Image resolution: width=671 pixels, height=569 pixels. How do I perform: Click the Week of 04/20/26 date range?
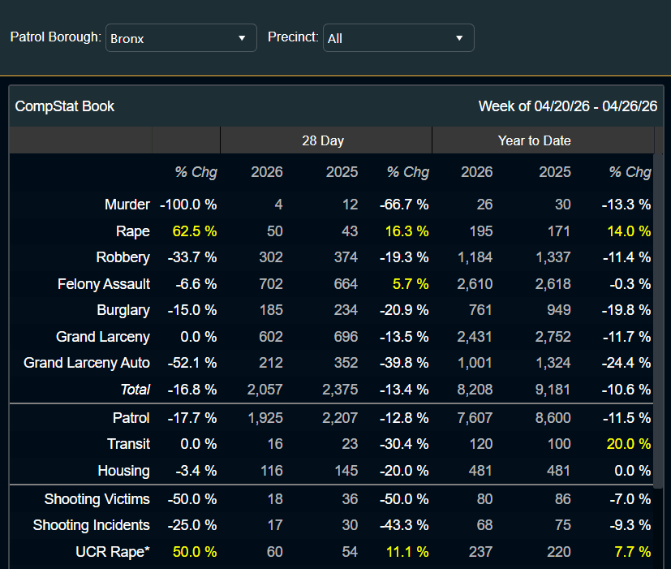(567, 106)
